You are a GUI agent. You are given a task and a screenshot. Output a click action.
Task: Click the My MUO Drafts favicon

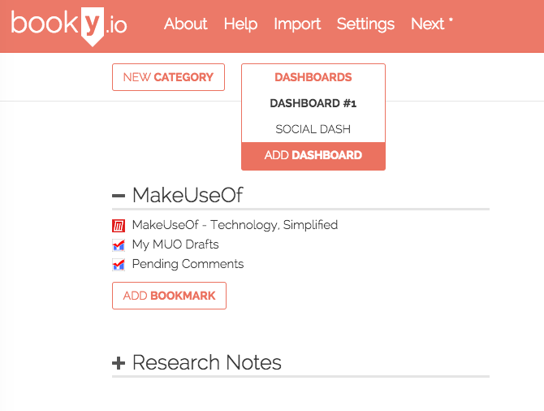point(119,244)
